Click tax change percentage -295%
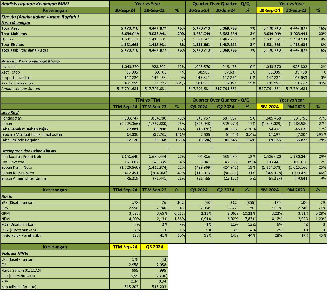Viewport: 328px width, 297px height. (321, 134)
